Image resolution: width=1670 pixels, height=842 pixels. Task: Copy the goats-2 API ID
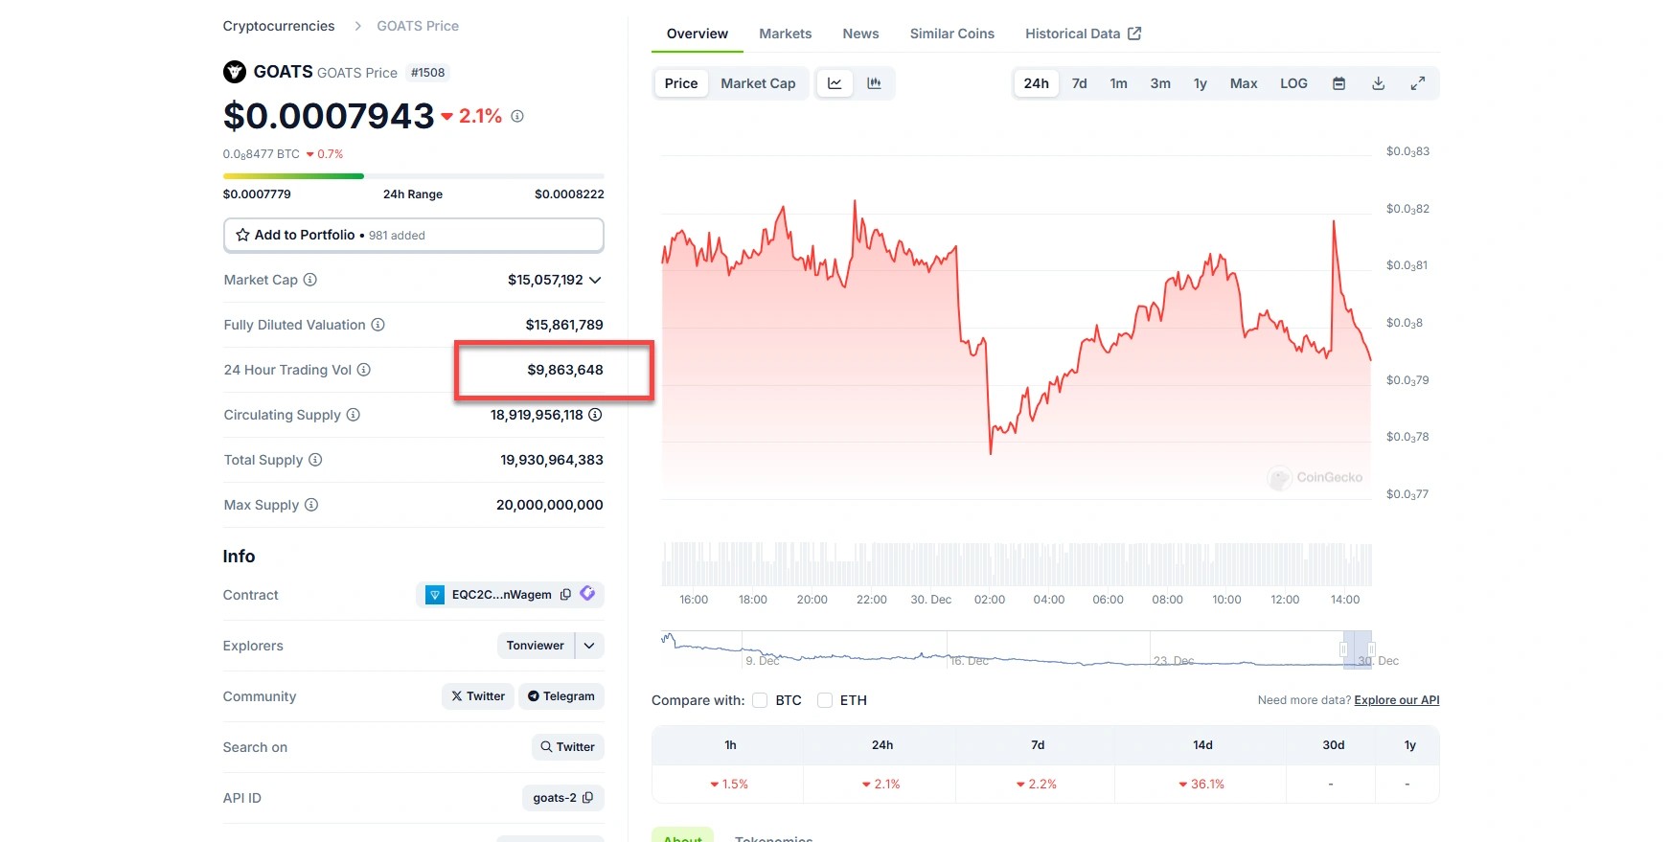tap(587, 798)
